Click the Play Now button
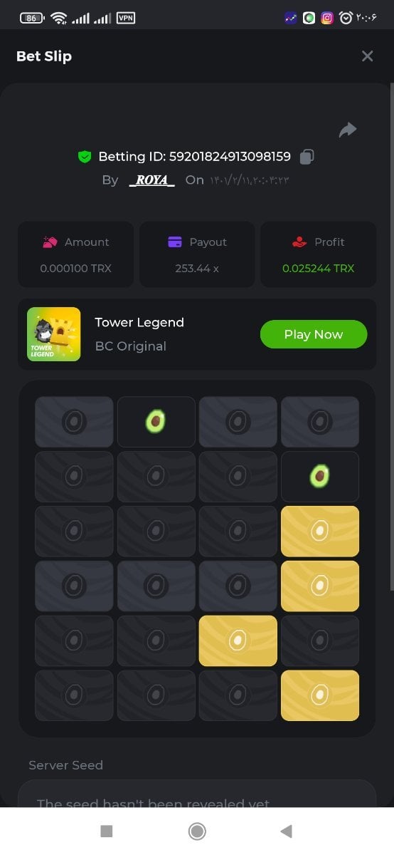The height and width of the screenshot is (855, 394). [x=314, y=334]
